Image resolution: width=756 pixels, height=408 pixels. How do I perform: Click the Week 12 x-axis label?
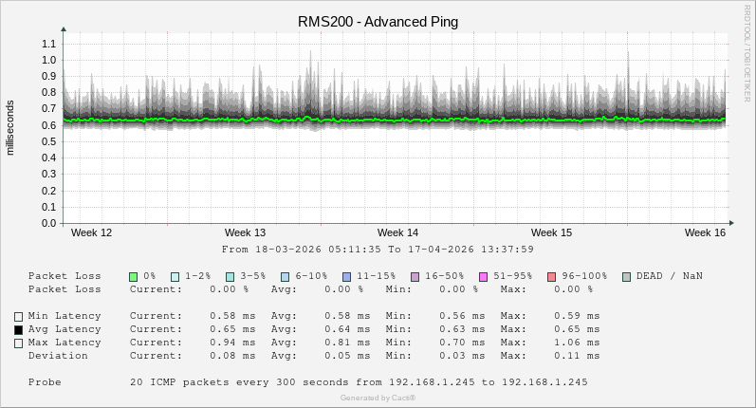coord(91,232)
